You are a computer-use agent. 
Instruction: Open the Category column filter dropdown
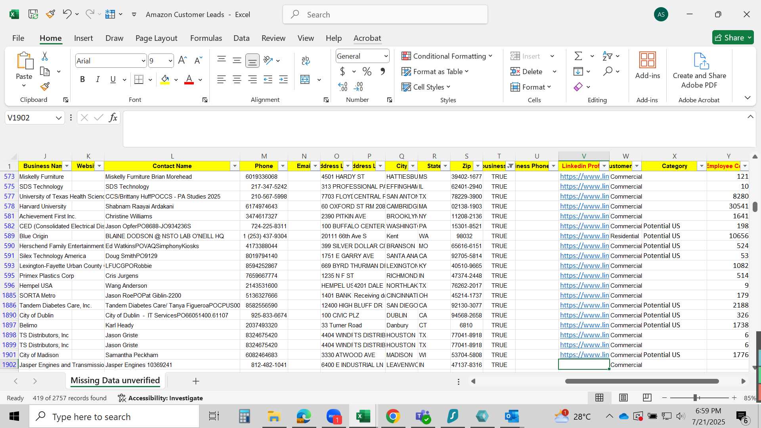(701, 166)
